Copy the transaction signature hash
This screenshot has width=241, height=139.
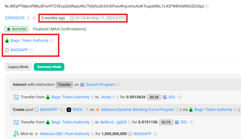(207, 6)
